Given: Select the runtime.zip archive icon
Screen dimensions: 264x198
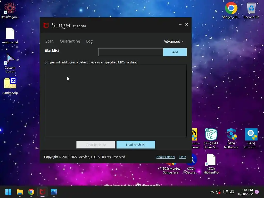Looking at the screenshot, I should (x=10, y=86).
